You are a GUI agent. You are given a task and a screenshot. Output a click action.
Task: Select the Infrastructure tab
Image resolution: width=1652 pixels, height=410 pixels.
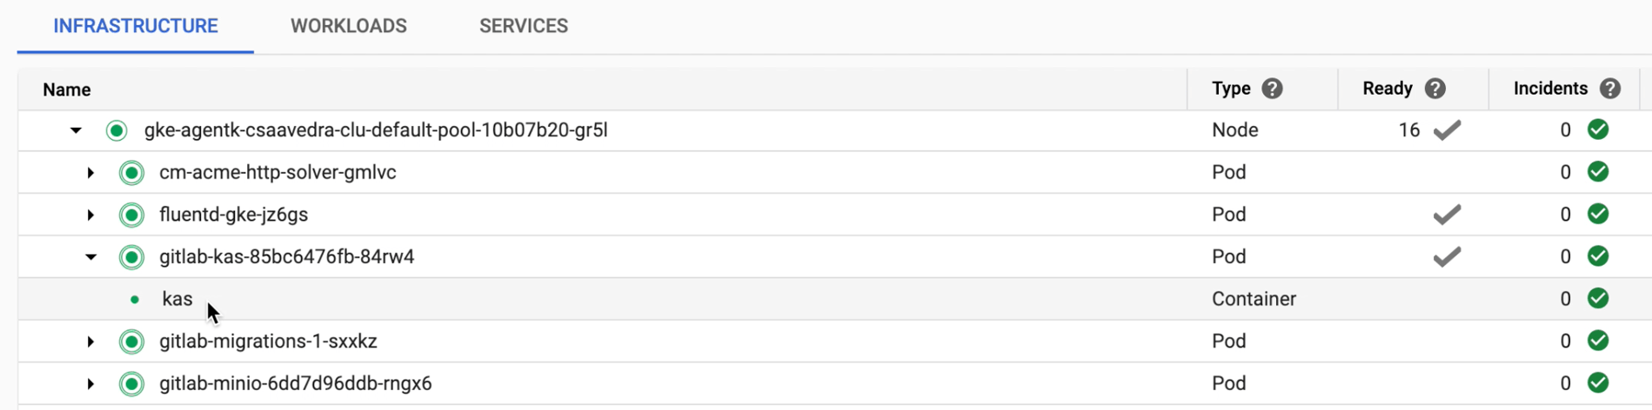tap(136, 26)
